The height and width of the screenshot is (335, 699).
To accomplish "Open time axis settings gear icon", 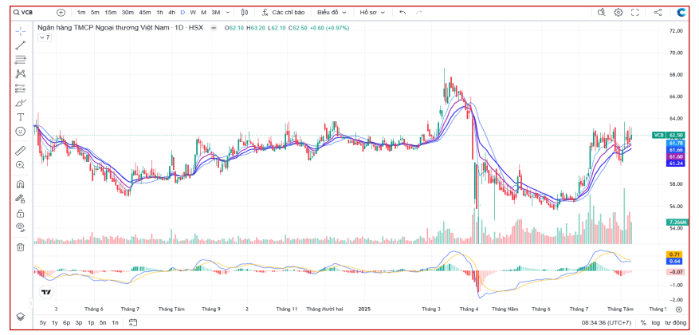I will [679, 309].
